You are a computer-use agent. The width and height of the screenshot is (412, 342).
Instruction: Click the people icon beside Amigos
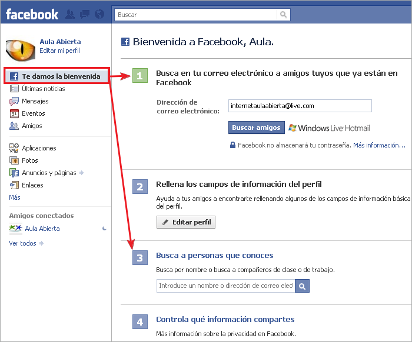coord(14,126)
